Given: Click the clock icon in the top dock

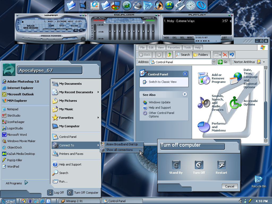Looking at the screenshot, I should [x=190, y=6].
